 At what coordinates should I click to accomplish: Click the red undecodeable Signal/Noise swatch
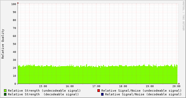(98, 91)
